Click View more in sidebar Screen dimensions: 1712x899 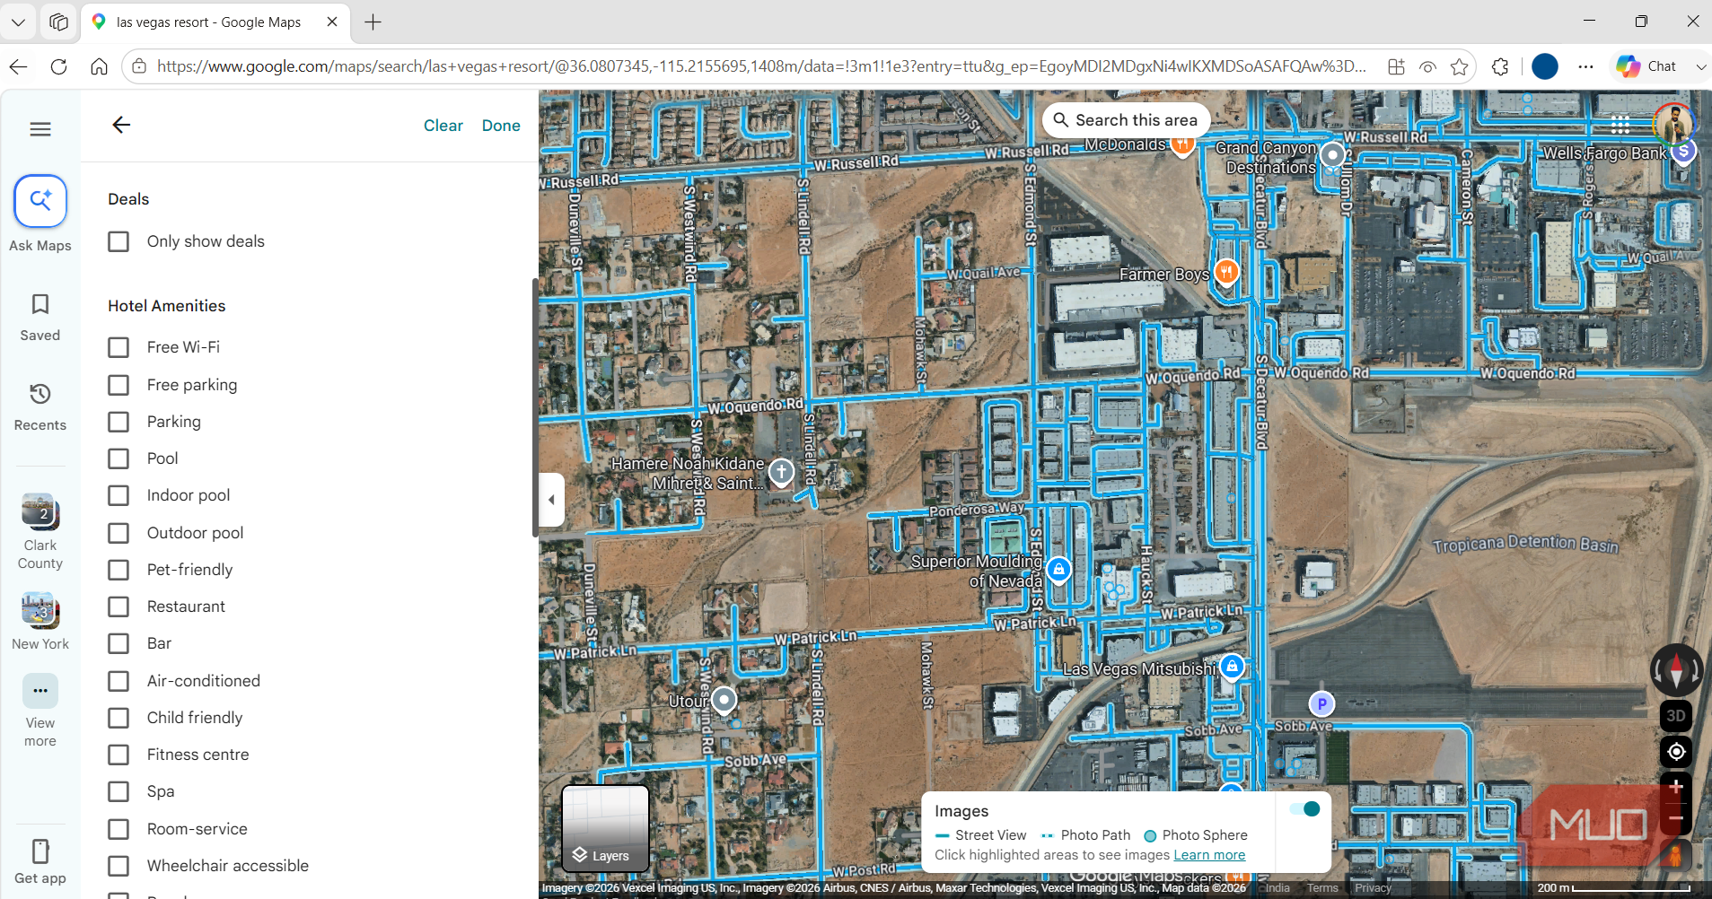point(40,711)
